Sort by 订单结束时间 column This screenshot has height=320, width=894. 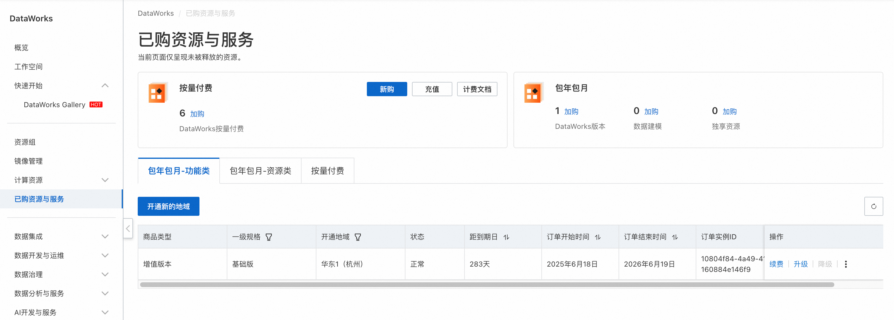[675, 237]
